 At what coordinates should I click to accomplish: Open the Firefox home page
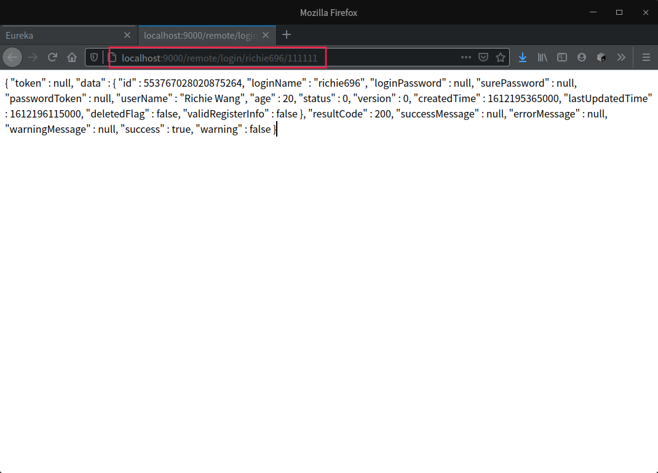(x=72, y=57)
